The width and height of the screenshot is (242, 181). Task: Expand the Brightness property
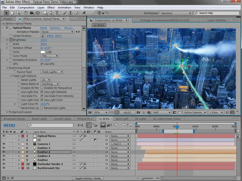coord(7,40)
